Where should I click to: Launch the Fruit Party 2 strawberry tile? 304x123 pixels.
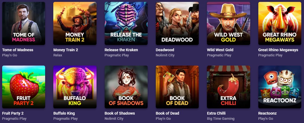tap(24, 87)
